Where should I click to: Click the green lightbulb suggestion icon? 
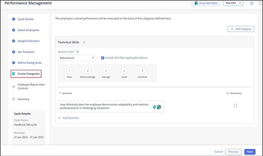(154, 107)
